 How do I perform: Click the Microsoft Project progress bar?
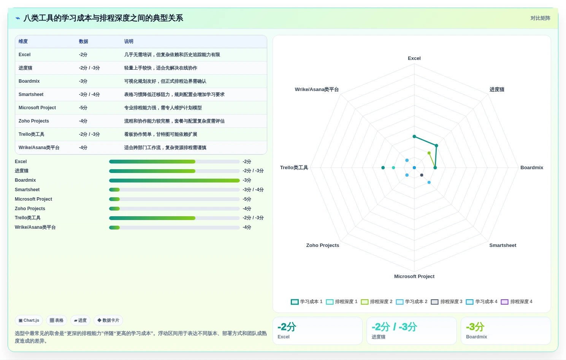click(174, 199)
